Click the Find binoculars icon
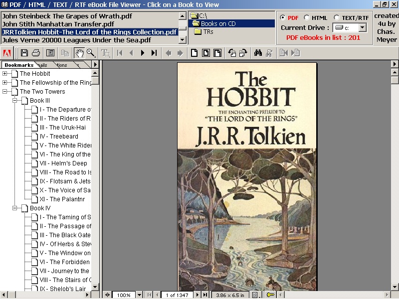Screen dimensions: 399x299 (258, 53)
